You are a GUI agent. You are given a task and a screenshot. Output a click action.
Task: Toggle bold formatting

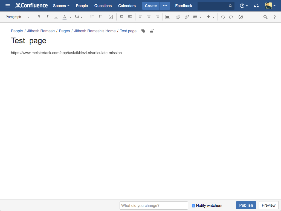(x=39, y=17)
